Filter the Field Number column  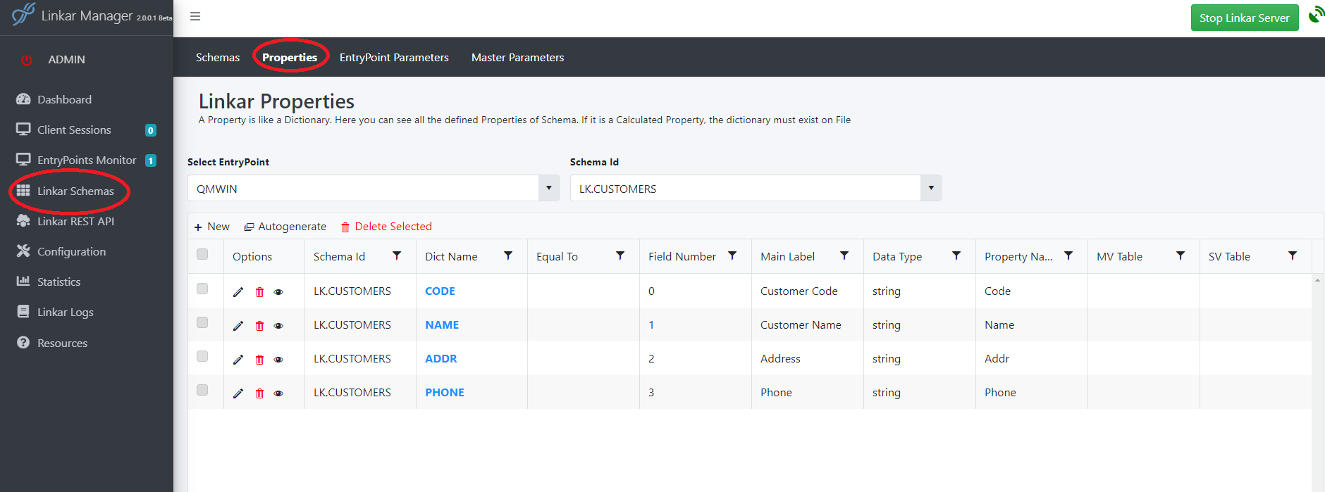coord(732,256)
